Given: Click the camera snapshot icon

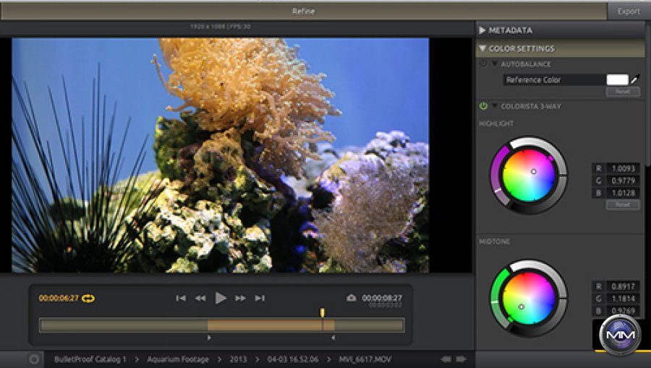Looking at the screenshot, I should (x=352, y=298).
